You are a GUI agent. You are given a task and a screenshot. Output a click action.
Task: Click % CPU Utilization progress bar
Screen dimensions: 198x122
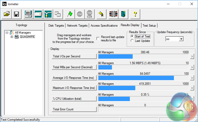143,99
